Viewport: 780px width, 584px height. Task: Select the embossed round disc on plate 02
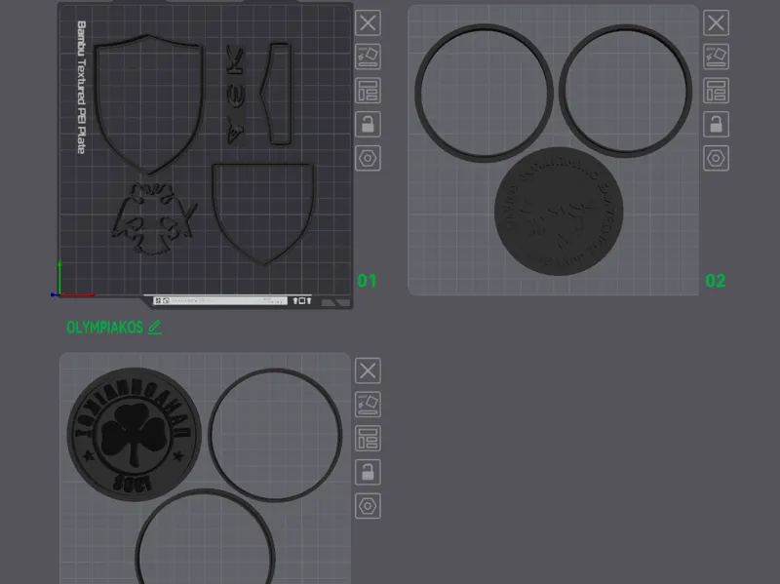[x=559, y=211]
